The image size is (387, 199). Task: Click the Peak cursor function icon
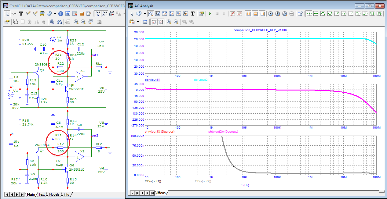[x=323, y=14]
